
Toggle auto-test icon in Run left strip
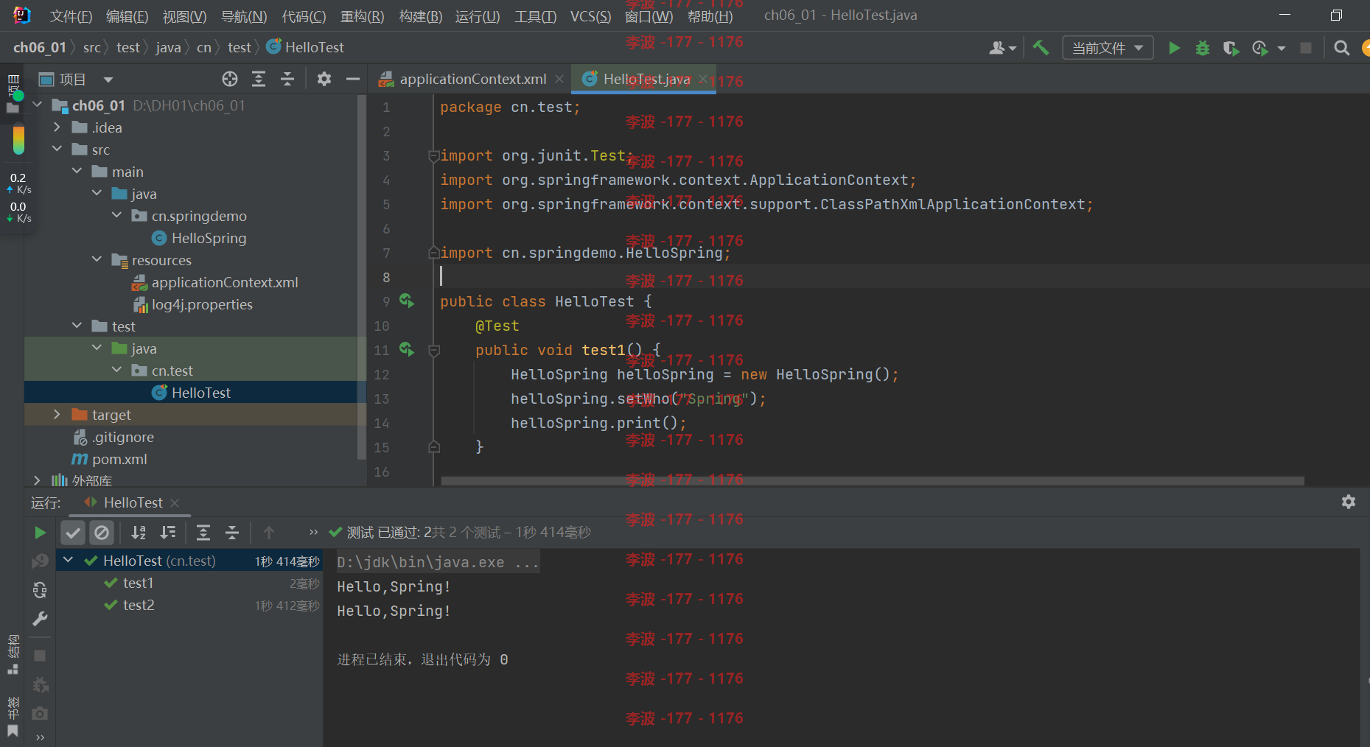40,590
